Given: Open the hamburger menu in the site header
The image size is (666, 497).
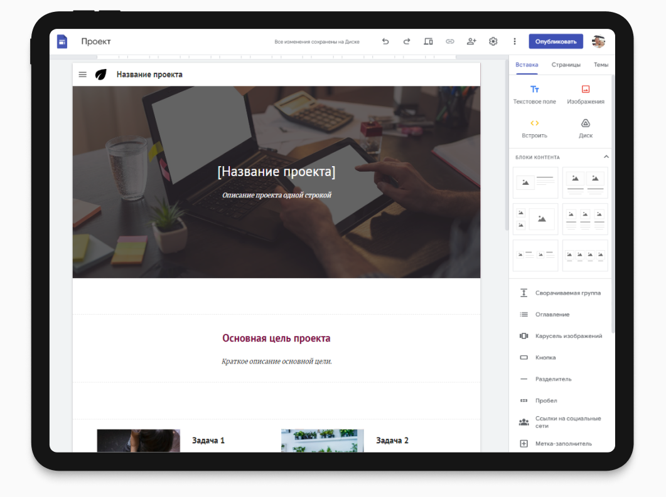Looking at the screenshot, I should point(82,74).
